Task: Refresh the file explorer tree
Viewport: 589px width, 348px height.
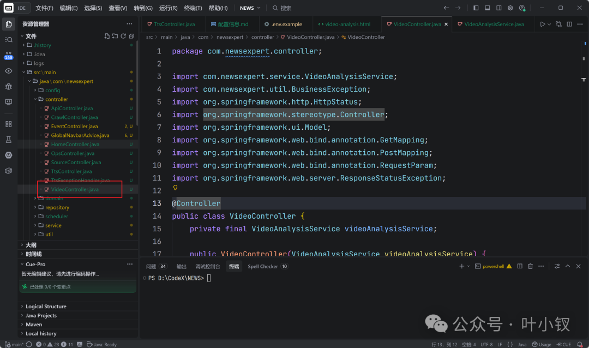Action: [123, 36]
